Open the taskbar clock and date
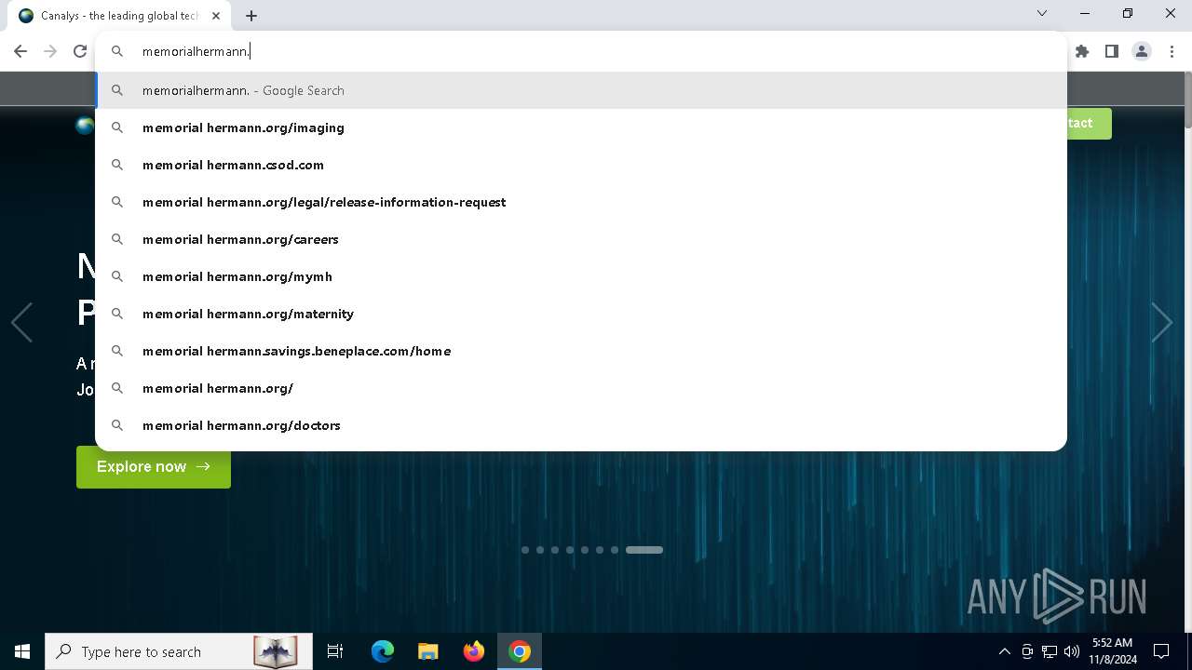Viewport: 1192px width, 670px height. click(x=1113, y=651)
